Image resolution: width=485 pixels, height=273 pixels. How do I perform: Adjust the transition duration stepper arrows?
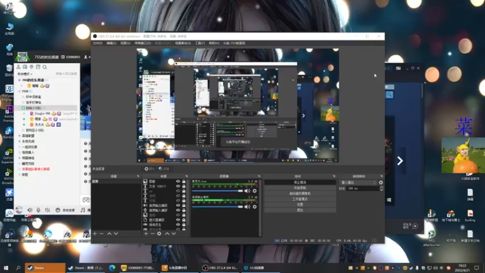pos(381,188)
